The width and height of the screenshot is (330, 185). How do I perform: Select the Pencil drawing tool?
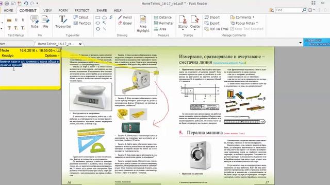click(125, 17)
